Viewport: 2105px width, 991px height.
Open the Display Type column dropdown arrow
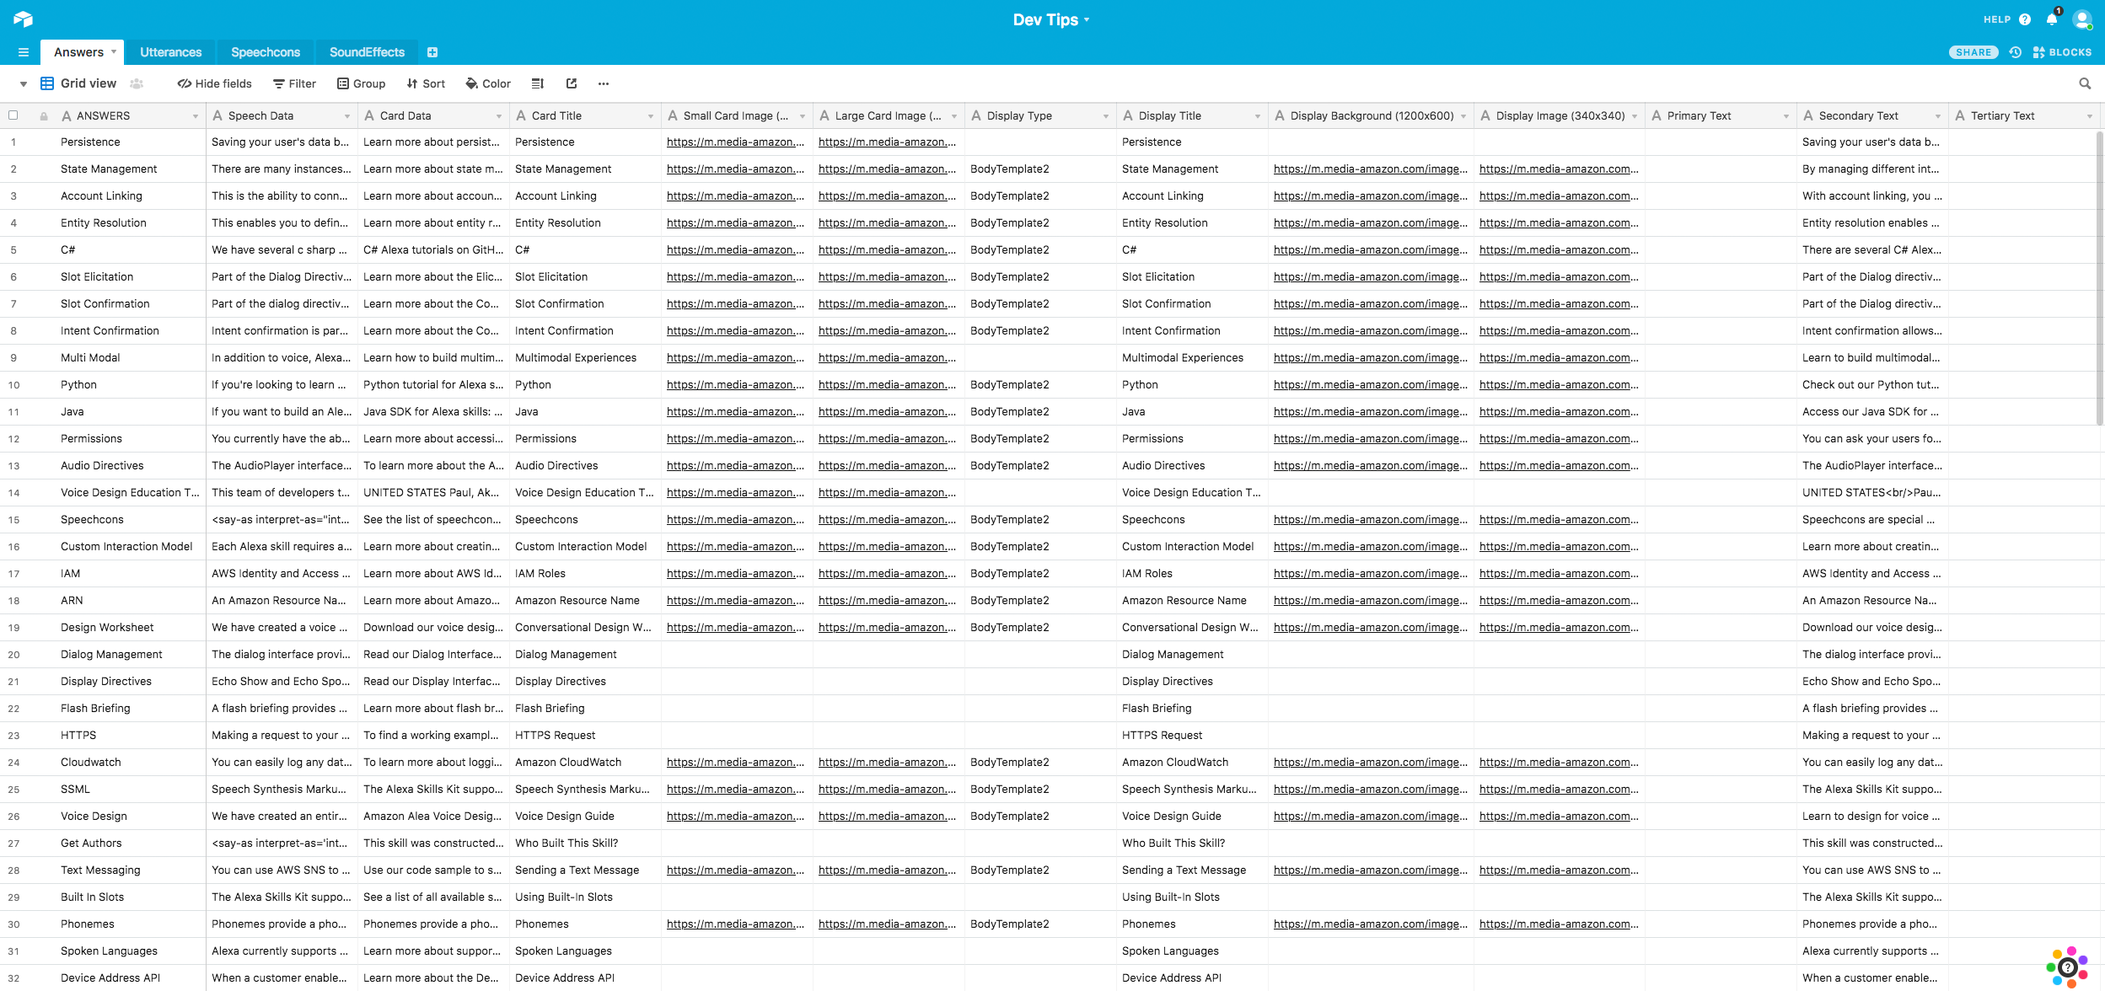pyautogui.click(x=1105, y=116)
